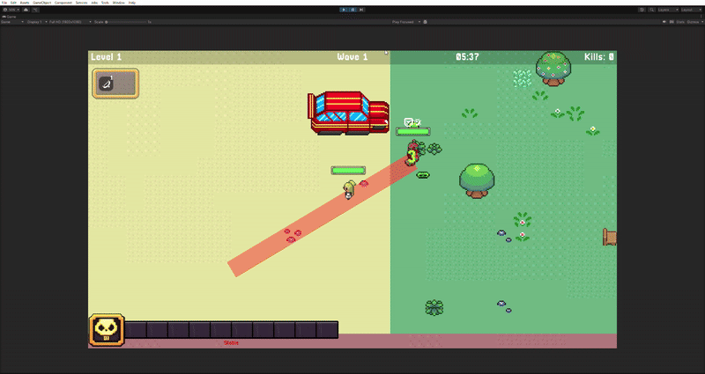Viewport: 705px width, 374px height.
Task: Click the skull ability icon in game
Action: [106, 330]
